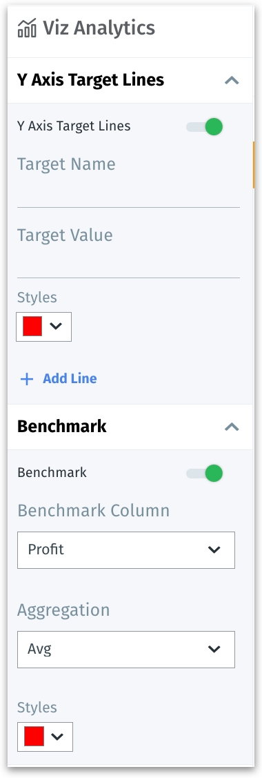
Task: Click the Viz Analytics chart icon
Action: (27, 28)
